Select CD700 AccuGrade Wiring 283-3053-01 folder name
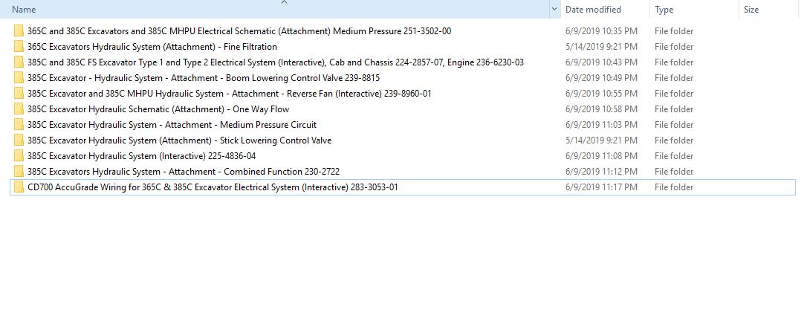 213,187
